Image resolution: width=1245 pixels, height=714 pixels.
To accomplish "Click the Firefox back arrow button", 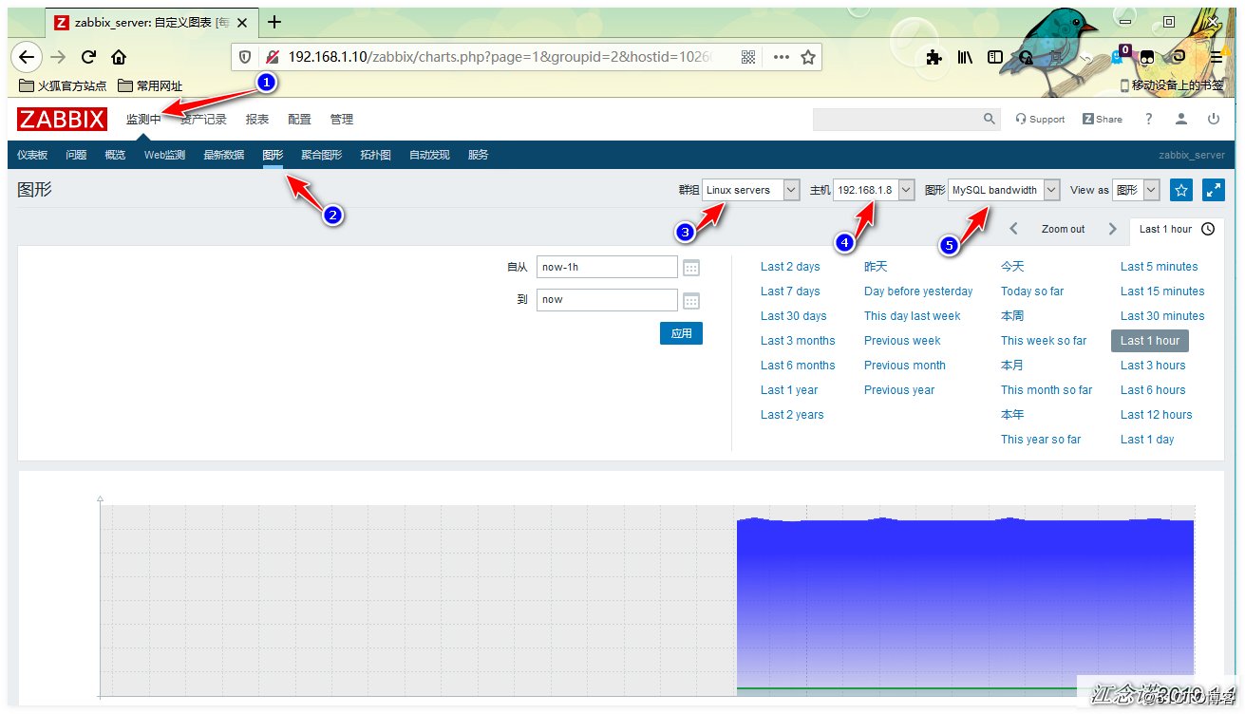I will click(27, 57).
